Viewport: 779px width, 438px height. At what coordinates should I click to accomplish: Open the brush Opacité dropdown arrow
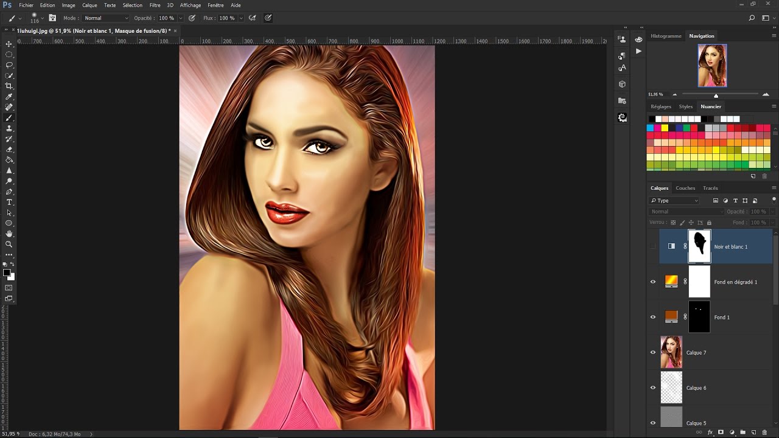click(x=181, y=18)
